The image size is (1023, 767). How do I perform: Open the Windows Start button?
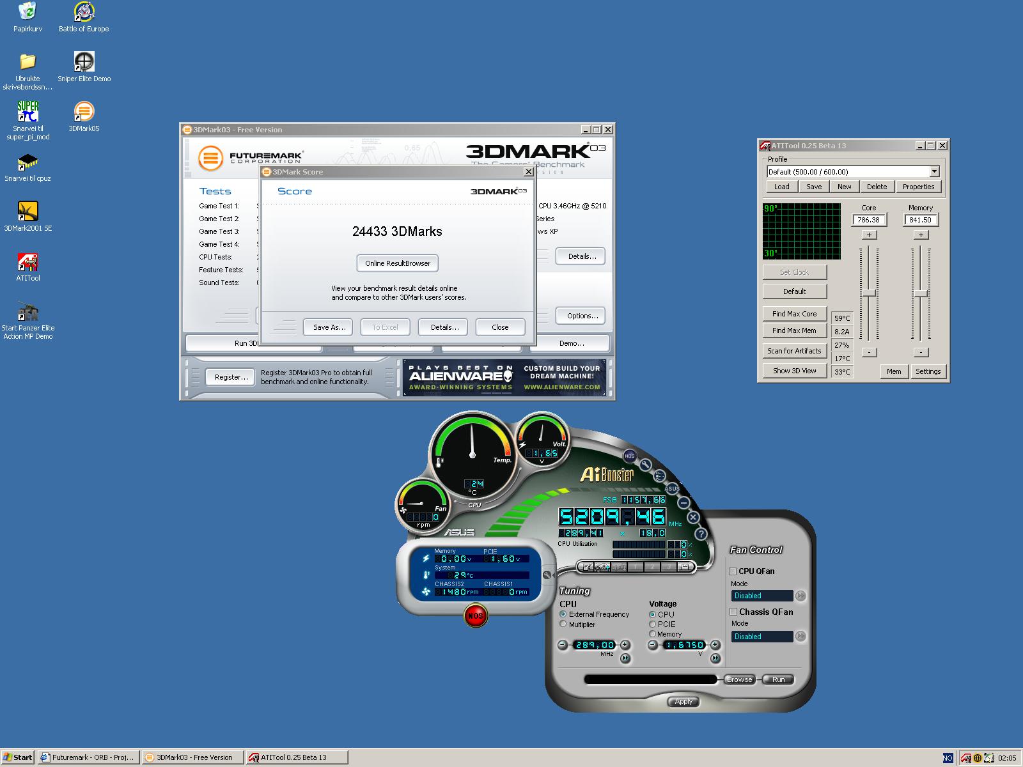pyautogui.click(x=18, y=757)
